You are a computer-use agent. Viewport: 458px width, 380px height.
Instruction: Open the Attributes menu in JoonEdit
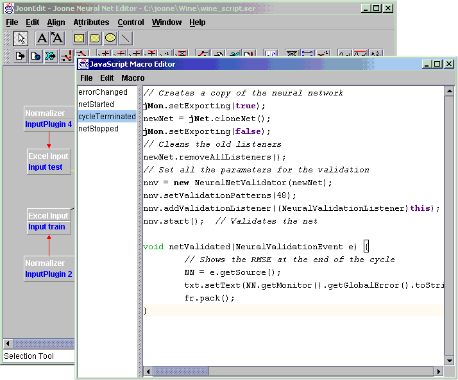pyautogui.click(x=91, y=22)
